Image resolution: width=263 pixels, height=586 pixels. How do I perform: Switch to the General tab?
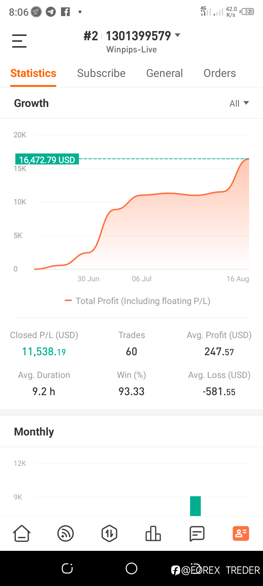point(164,73)
